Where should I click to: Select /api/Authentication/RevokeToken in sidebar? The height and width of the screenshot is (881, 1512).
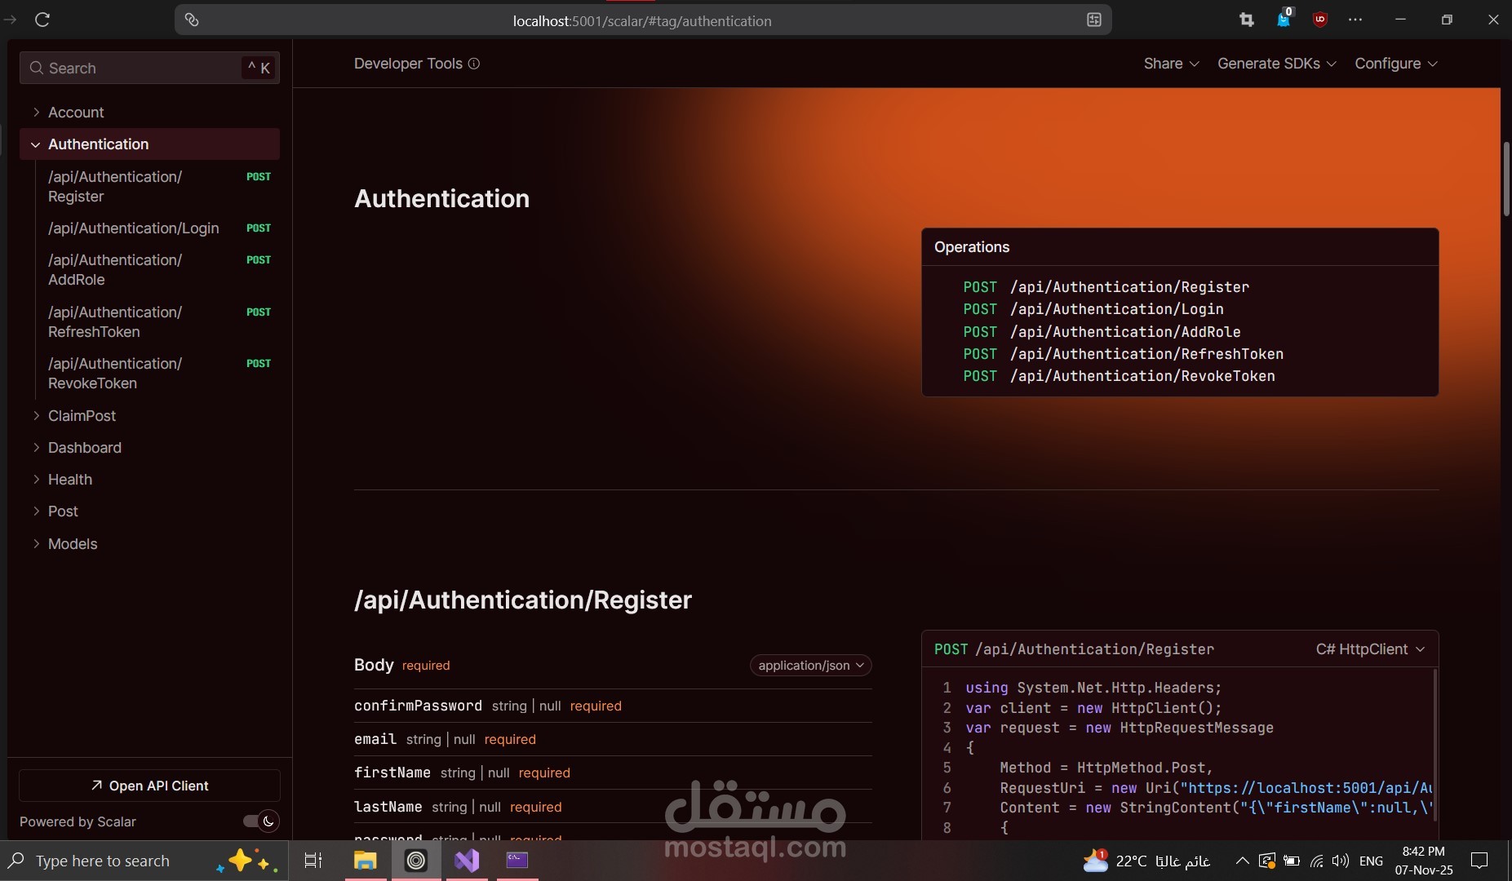158,374
